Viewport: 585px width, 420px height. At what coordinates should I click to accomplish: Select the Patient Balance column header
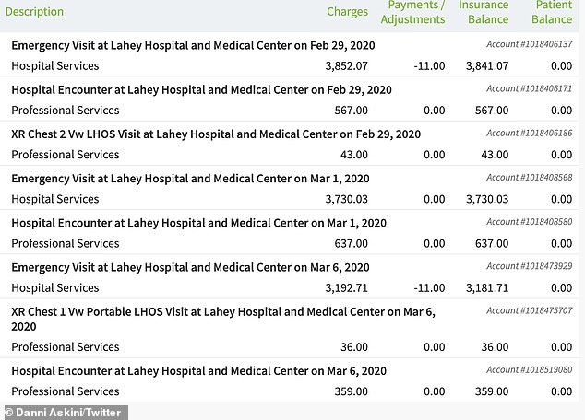coord(552,12)
